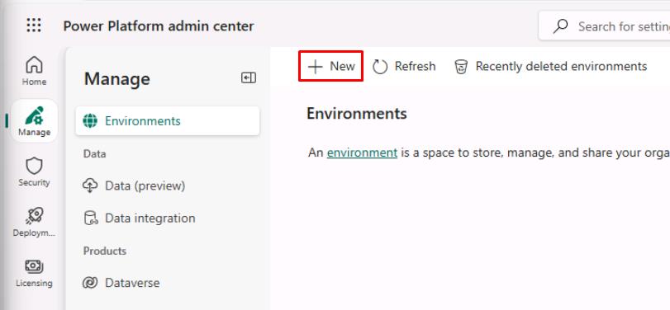Viewport: 670px width, 310px height.
Task: Open the Deployment rocket icon
Action: click(34, 216)
